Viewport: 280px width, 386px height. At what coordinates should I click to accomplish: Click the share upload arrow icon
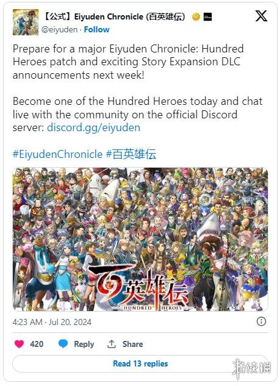[x=112, y=344]
